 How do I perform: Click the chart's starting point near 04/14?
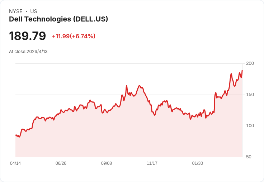pos(16,135)
